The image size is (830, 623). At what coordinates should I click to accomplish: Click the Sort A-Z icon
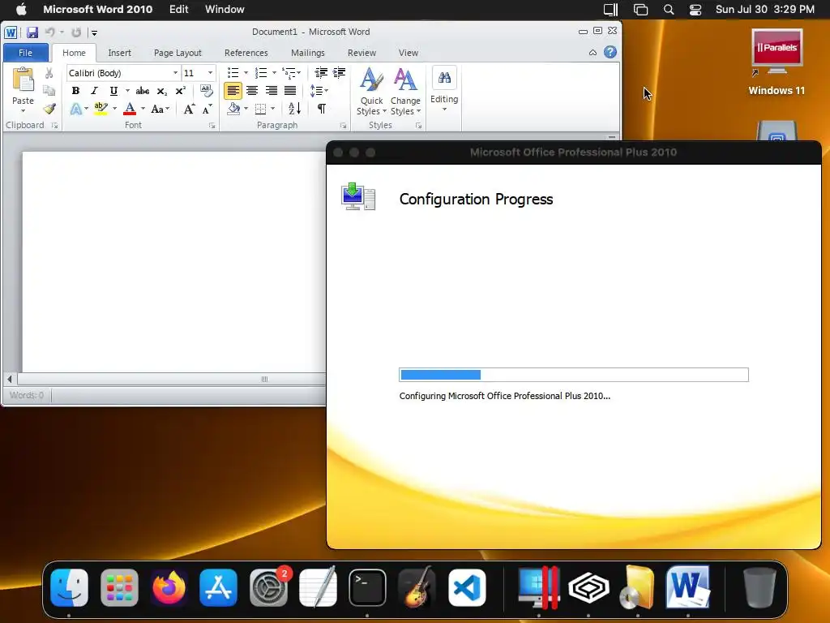pos(295,110)
